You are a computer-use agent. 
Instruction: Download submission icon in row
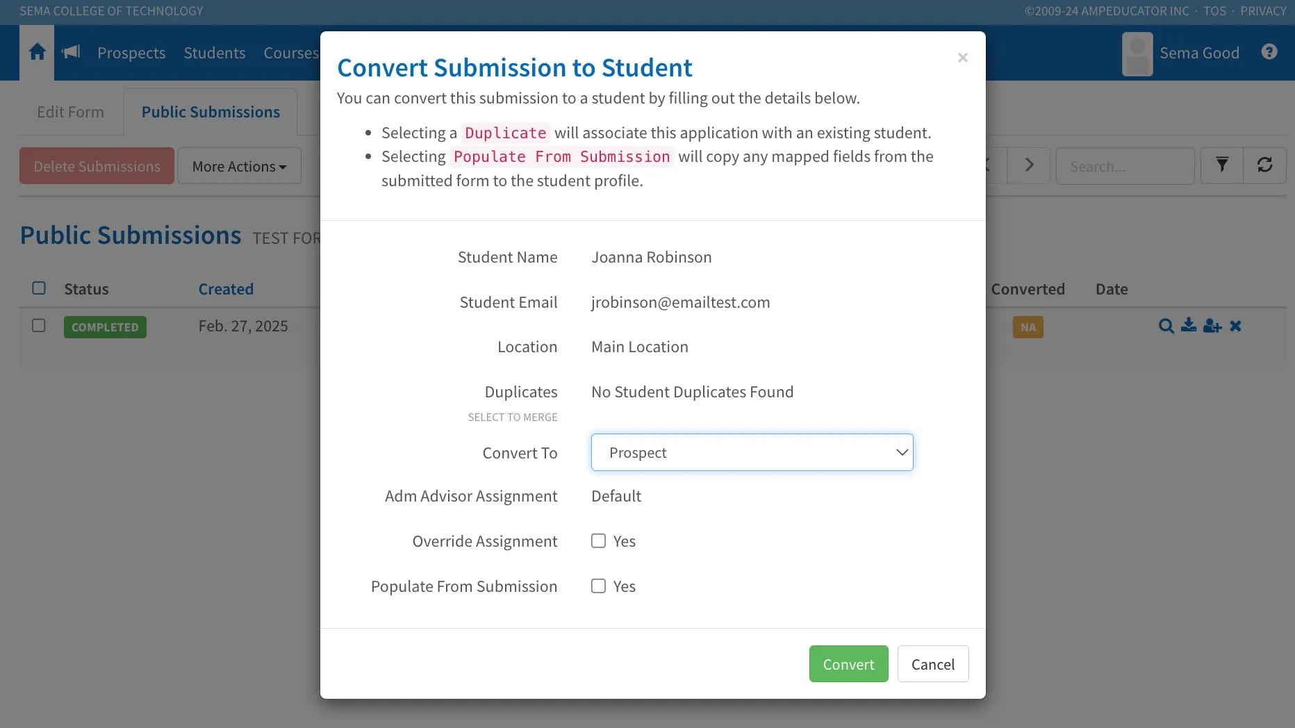(x=1189, y=325)
